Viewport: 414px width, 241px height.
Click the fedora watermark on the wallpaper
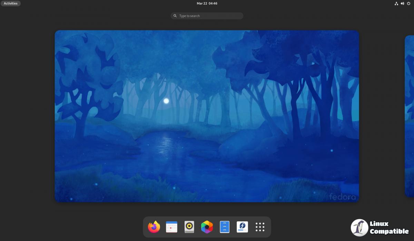343,197
